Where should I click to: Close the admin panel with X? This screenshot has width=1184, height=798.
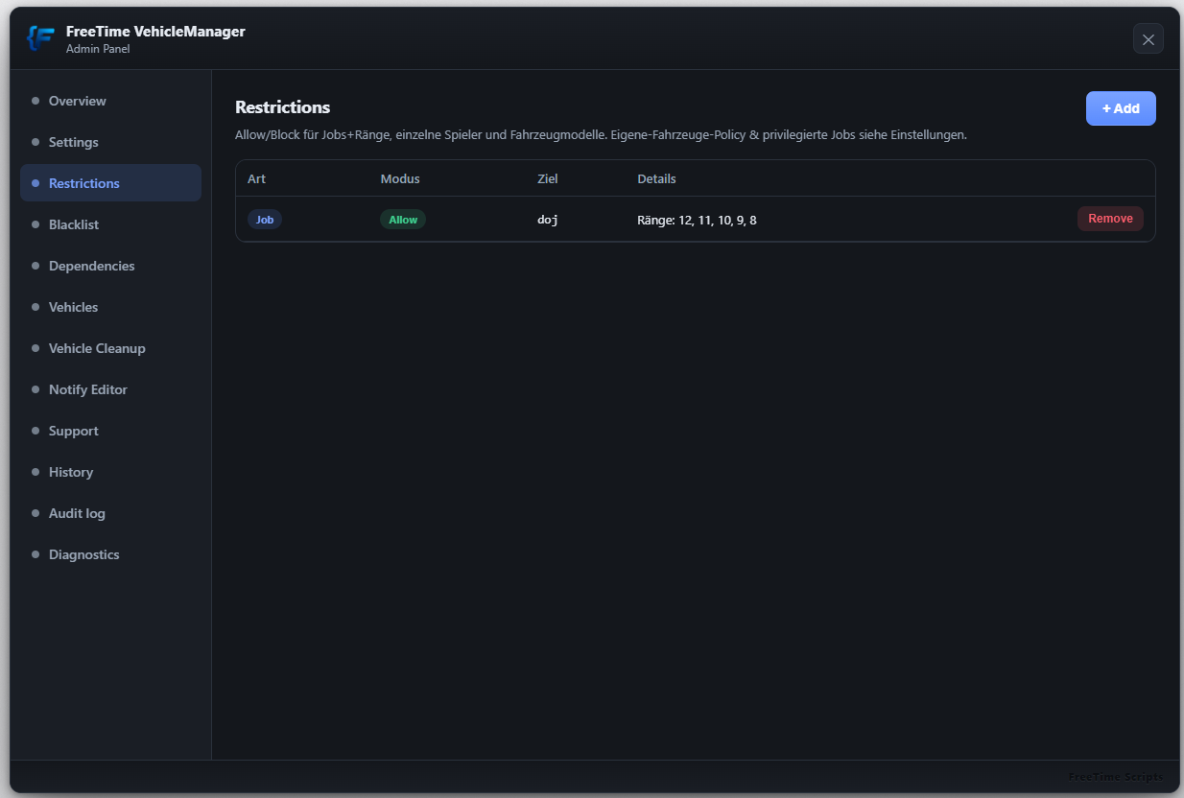(1148, 38)
